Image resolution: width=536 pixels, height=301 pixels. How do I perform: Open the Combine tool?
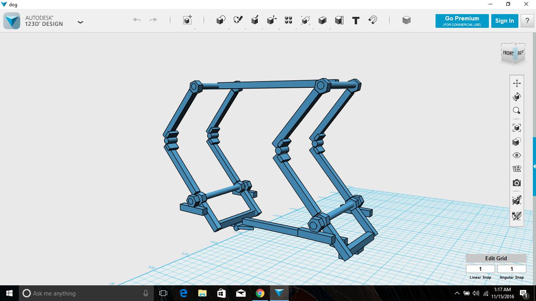click(322, 20)
